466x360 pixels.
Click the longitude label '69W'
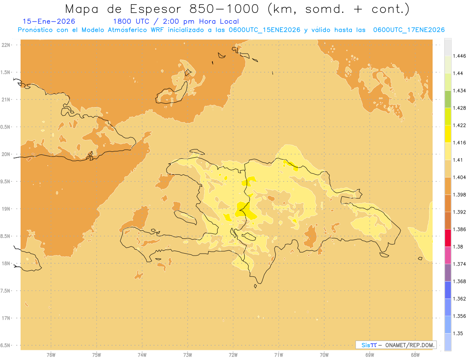(370, 355)
